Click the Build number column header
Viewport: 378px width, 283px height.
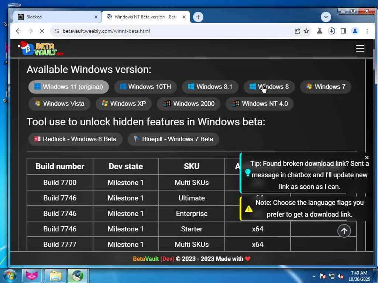60,166
